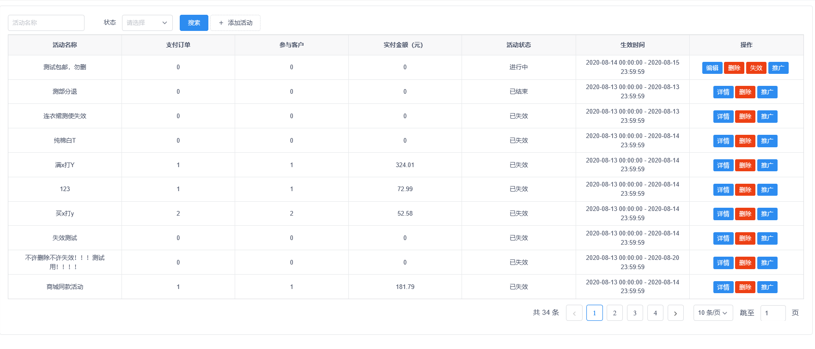Click 编辑 for 测试包邮，勿删
This screenshot has height=349, width=815.
click(x=712, y=68)
